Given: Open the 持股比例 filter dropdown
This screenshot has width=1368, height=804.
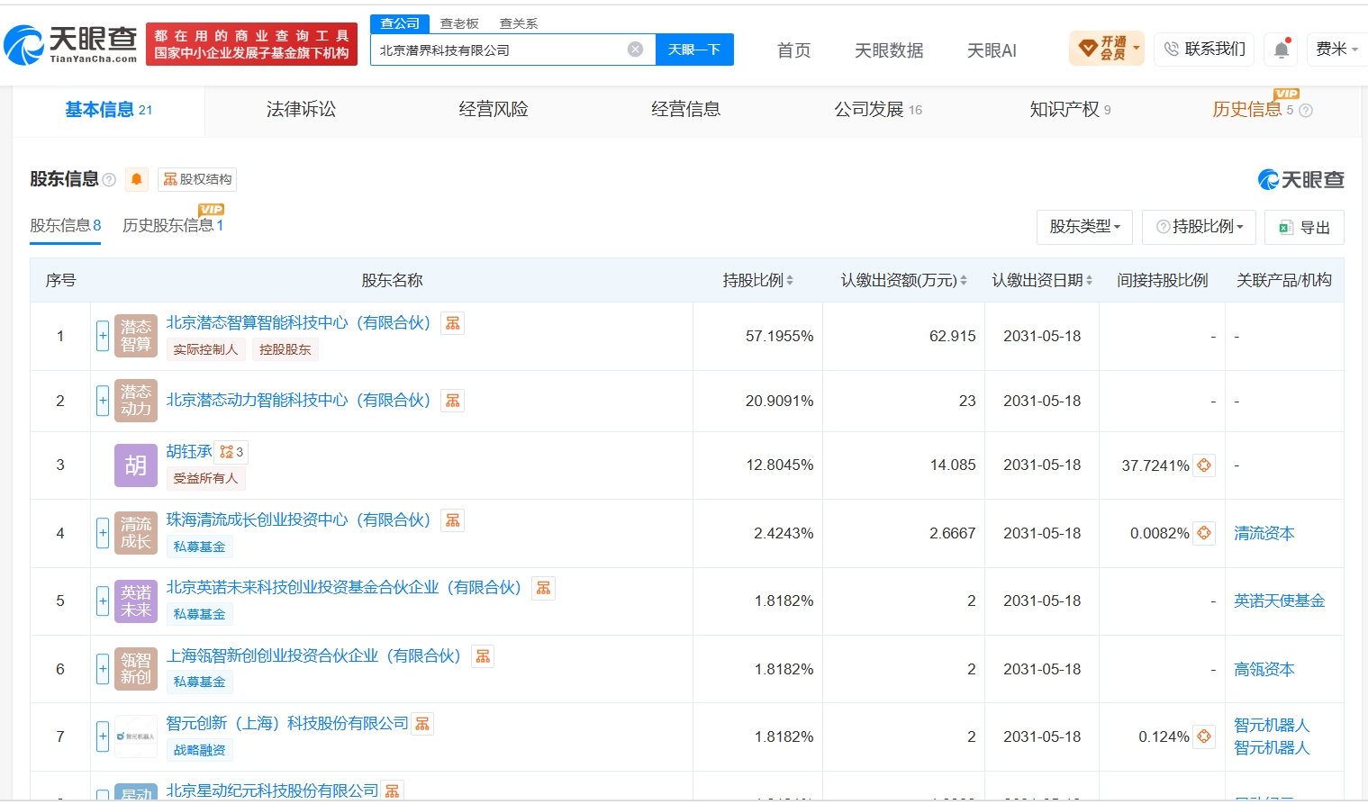Looking at the screenshot, I should [1200, 227].
